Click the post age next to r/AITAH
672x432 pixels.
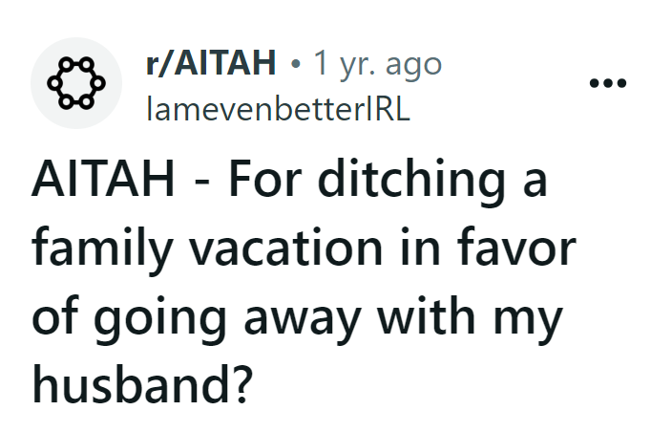click(x=378, y=65)
